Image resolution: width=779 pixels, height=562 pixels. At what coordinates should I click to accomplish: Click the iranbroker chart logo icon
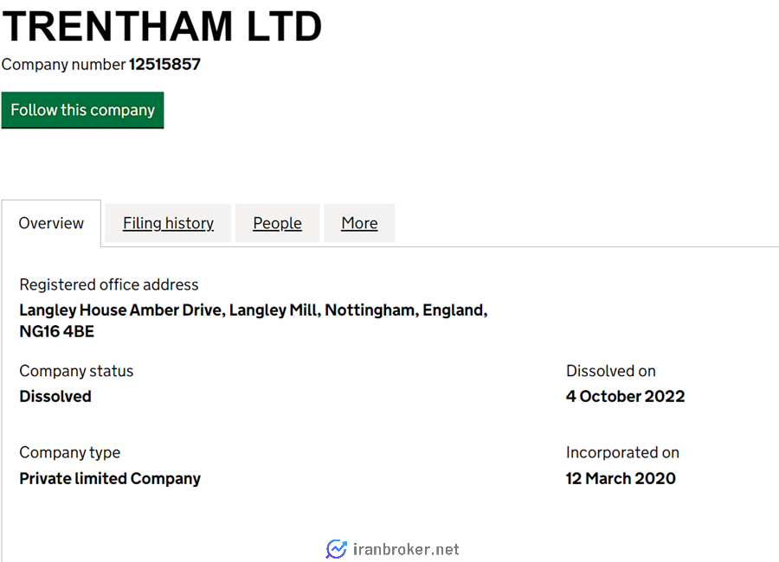(337, 549)
